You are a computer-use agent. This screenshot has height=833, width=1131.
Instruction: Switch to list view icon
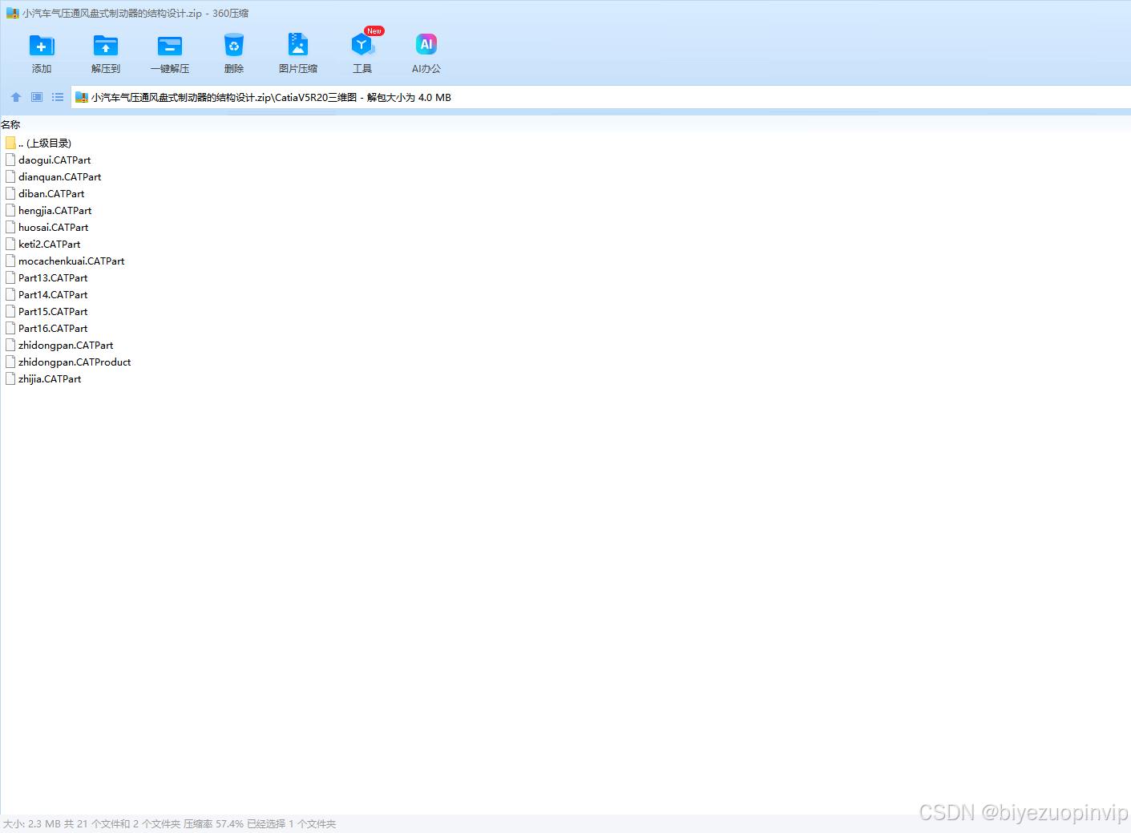coord(58,97)
